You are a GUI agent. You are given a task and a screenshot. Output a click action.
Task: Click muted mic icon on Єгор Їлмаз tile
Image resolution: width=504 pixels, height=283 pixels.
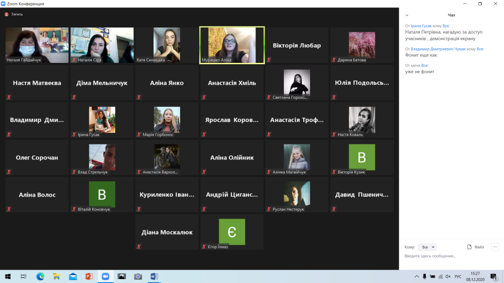[x=204, y=247]
